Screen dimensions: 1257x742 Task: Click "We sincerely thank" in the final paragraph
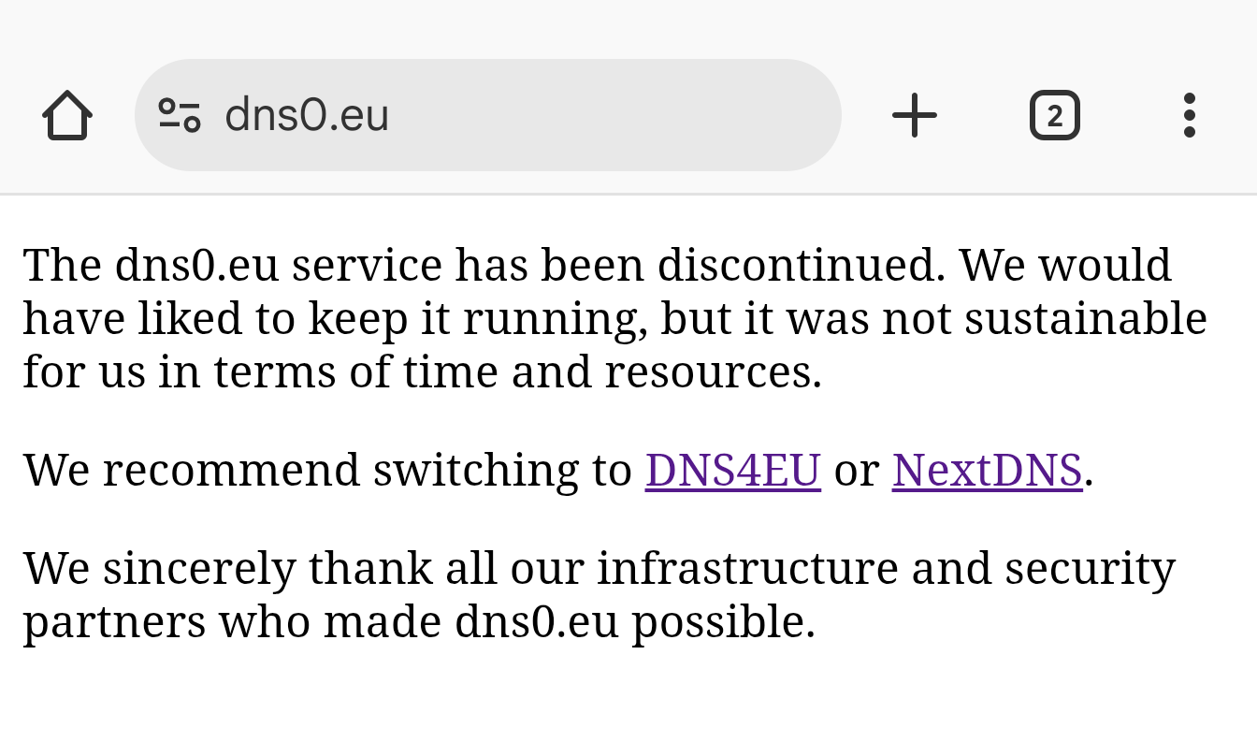point(227,568)
